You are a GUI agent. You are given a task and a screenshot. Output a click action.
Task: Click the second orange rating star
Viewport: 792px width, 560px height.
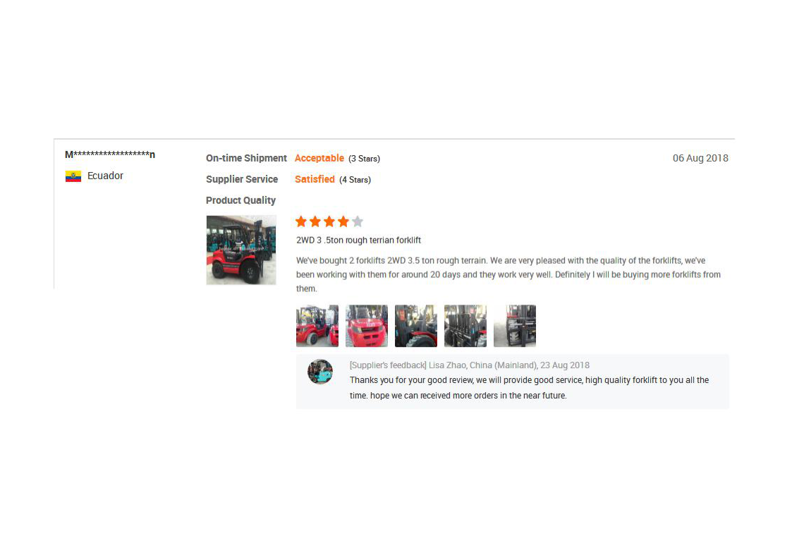[x=315, y=221]
